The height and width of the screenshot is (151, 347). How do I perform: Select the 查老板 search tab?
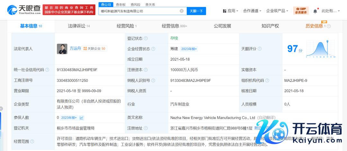pyautogui.click(x=120, y=4)
